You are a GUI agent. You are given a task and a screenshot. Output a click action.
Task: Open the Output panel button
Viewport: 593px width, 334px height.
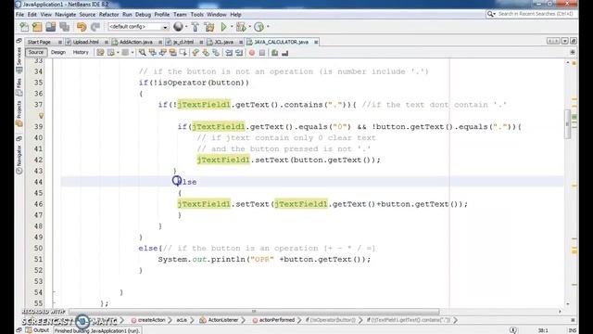[x=37, y=330]
